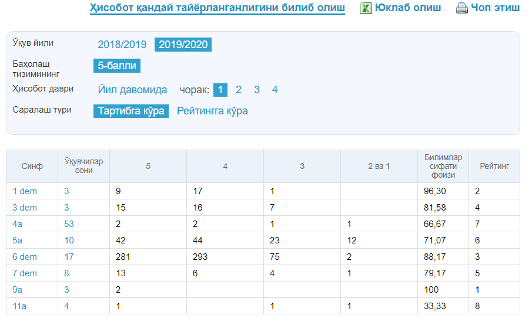Select the 2018/2019 school year
The width and height of the screenshot is (532, 322).
pos(122,45)
